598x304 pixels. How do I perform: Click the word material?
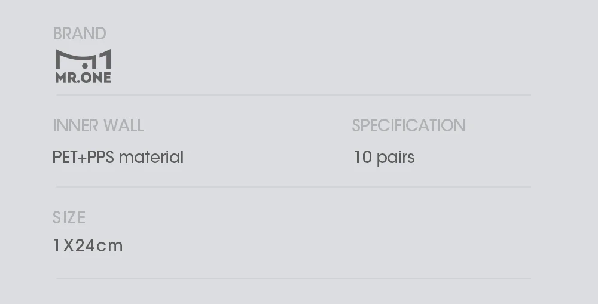pyautogui.click(x=151, y=158)
